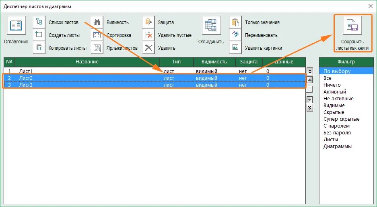The width and height of the screenshot is (377, 207).
Task: Click the Переименовать label
Action: click(x=261, y=35)
